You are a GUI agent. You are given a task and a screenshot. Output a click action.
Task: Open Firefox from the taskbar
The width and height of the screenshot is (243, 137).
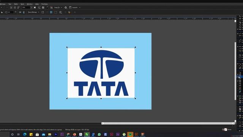pyautogui.click(x=74, y=134)
